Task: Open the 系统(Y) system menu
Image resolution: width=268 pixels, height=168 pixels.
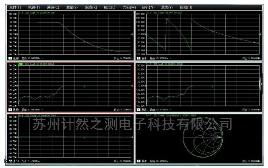Action: tap(167, 7)
